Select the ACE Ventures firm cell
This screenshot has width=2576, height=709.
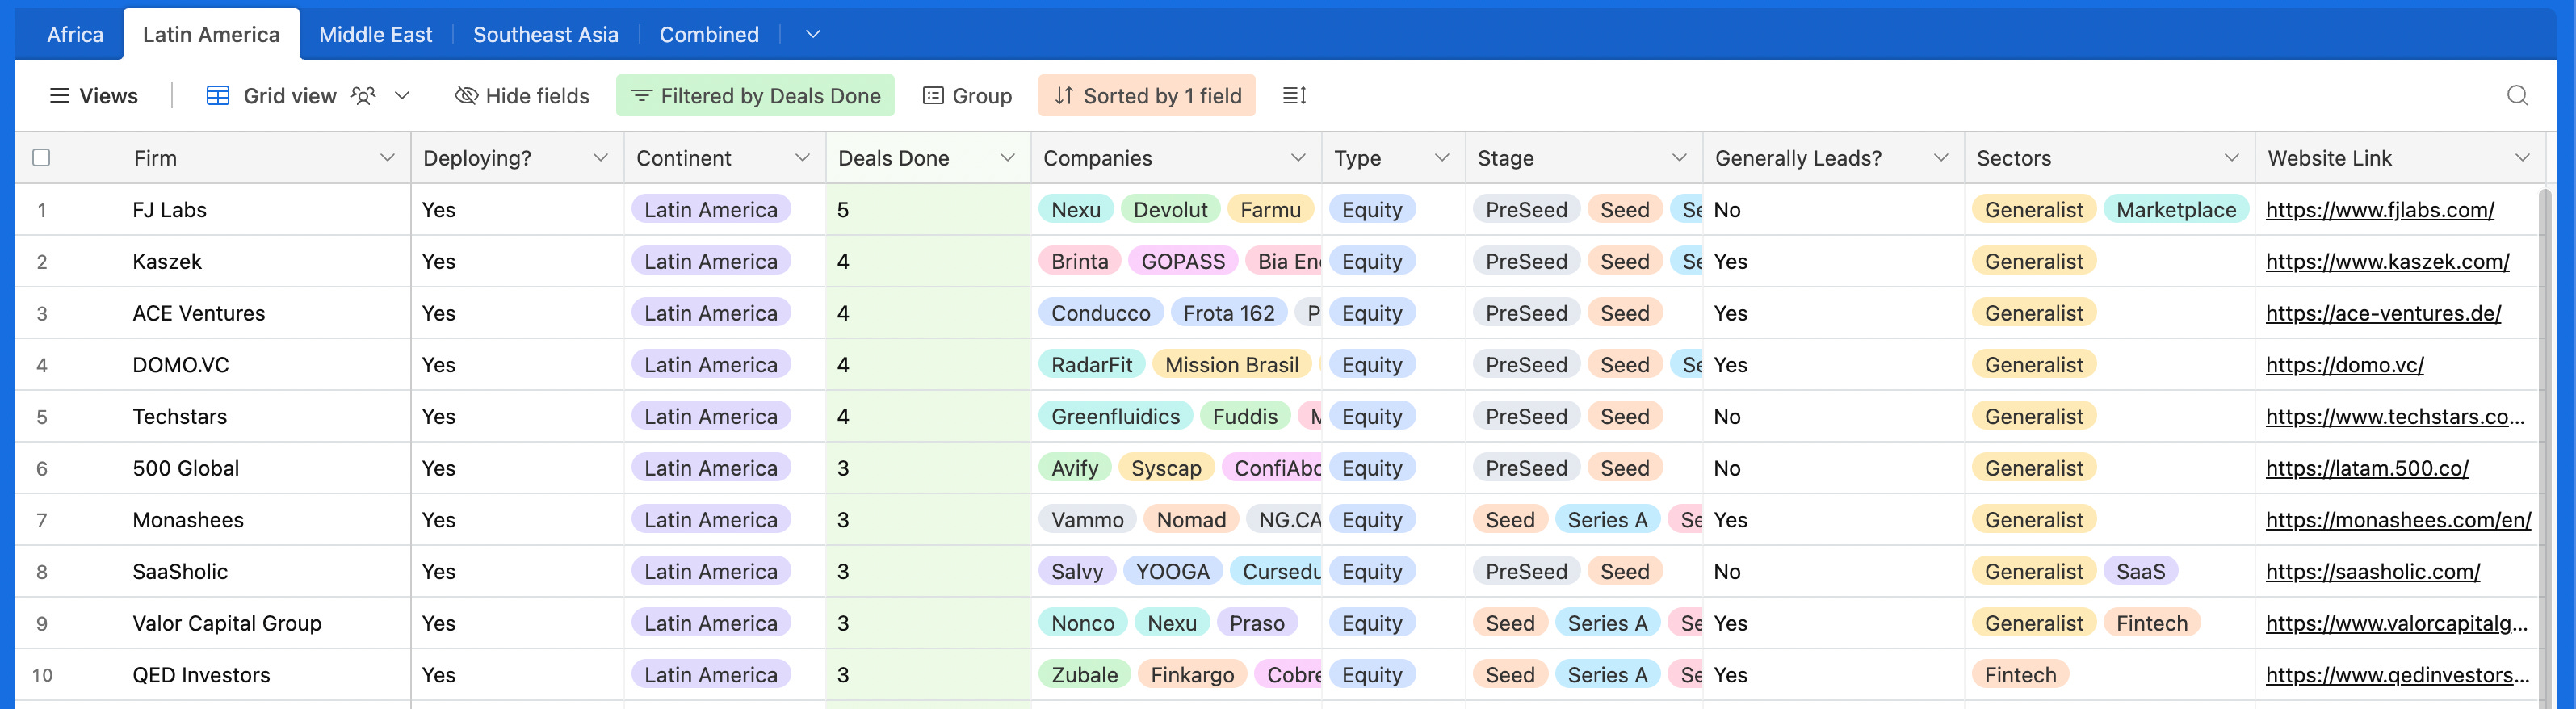[x=213, y=314]
